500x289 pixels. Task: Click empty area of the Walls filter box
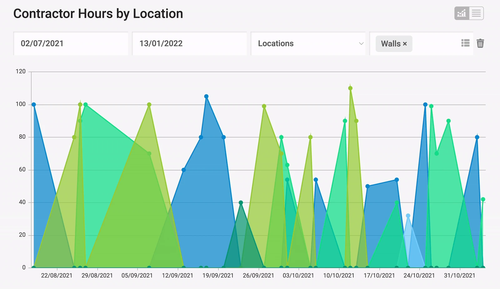tap(436, 43)
